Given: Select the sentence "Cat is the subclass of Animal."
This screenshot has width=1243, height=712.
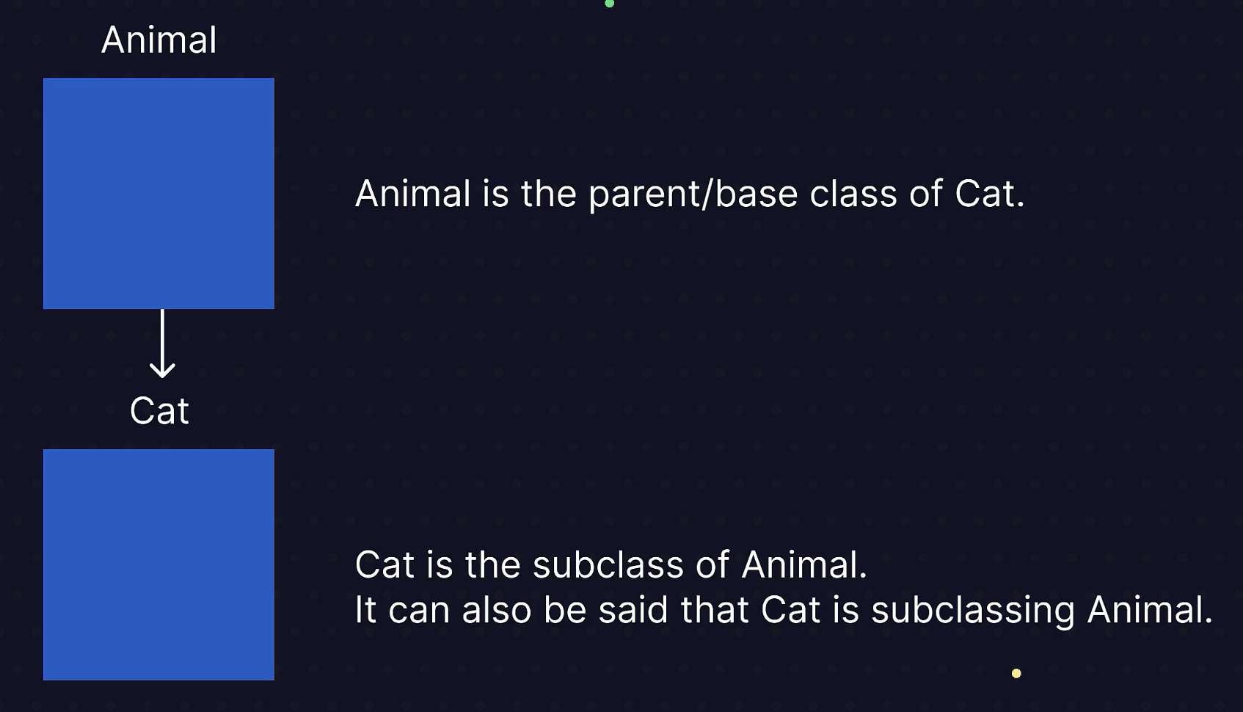Looking at the screenshot, I should tap(611, 565).
